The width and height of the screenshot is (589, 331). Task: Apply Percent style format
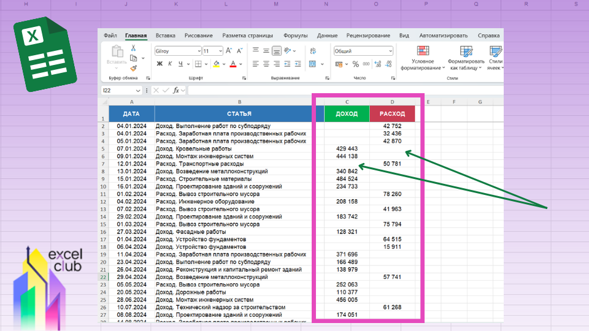(x=356, y=64)
